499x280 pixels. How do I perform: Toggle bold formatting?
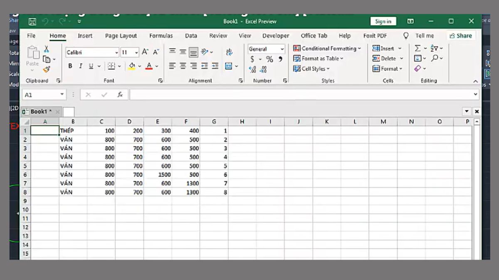pyautogui.click(x=70, y=66)
